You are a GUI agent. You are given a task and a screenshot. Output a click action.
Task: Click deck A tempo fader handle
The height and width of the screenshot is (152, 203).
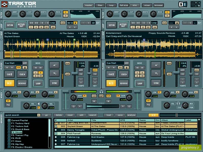75,73
